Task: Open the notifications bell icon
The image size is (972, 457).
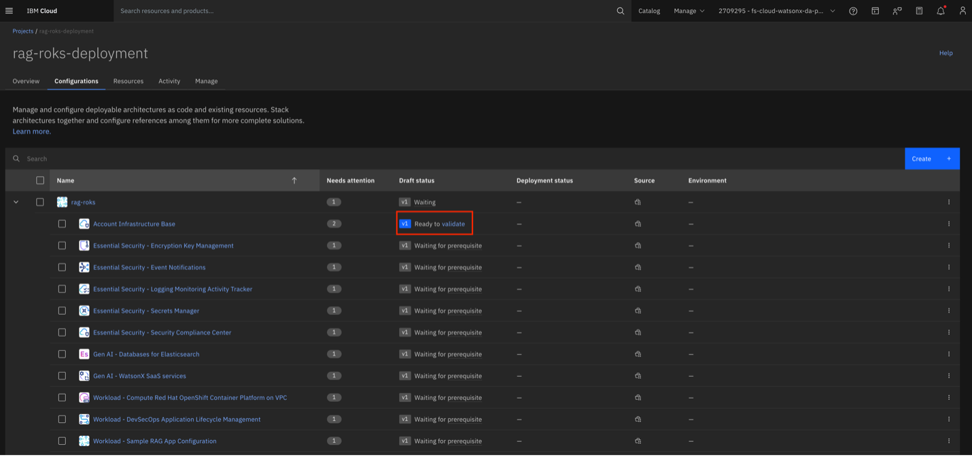Action: [941, 11]
